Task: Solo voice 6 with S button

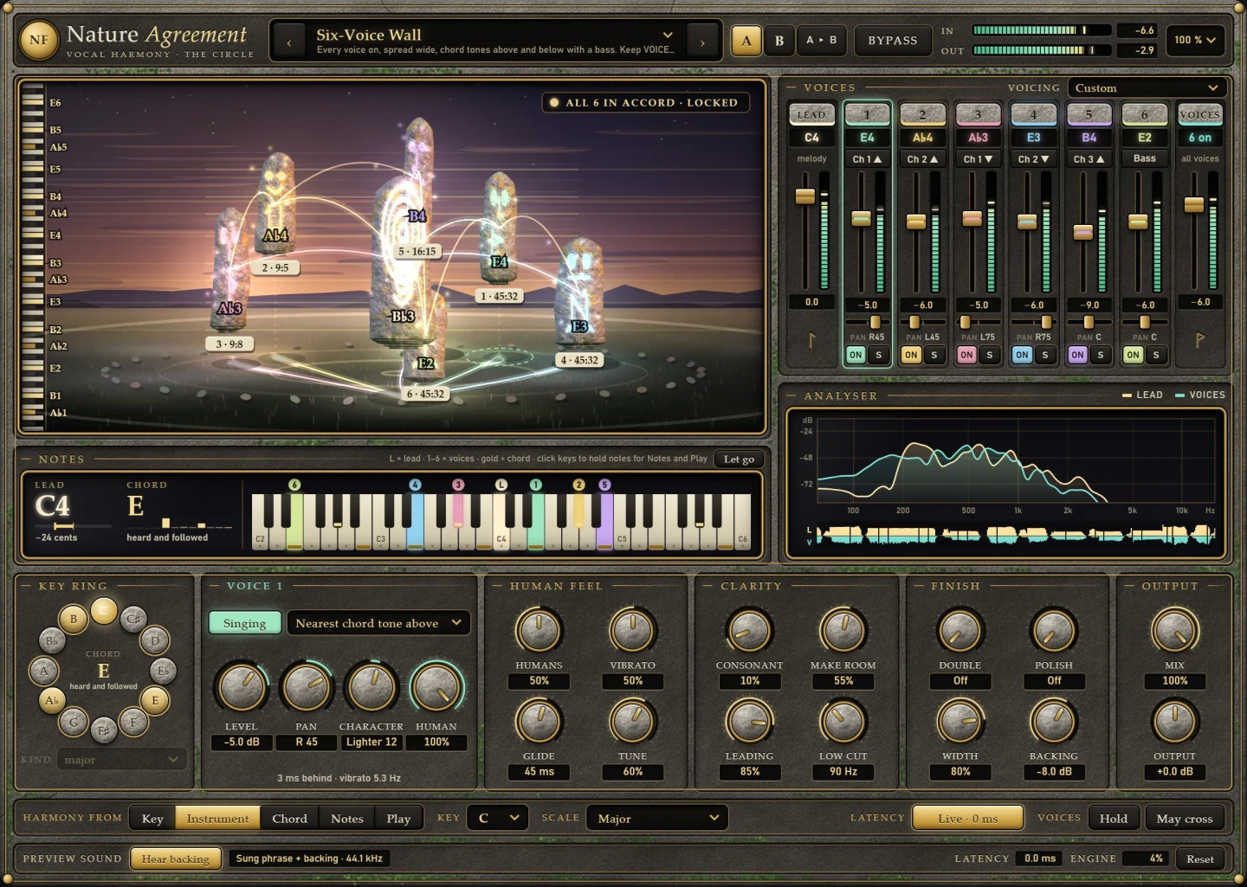Action: 1155,355
